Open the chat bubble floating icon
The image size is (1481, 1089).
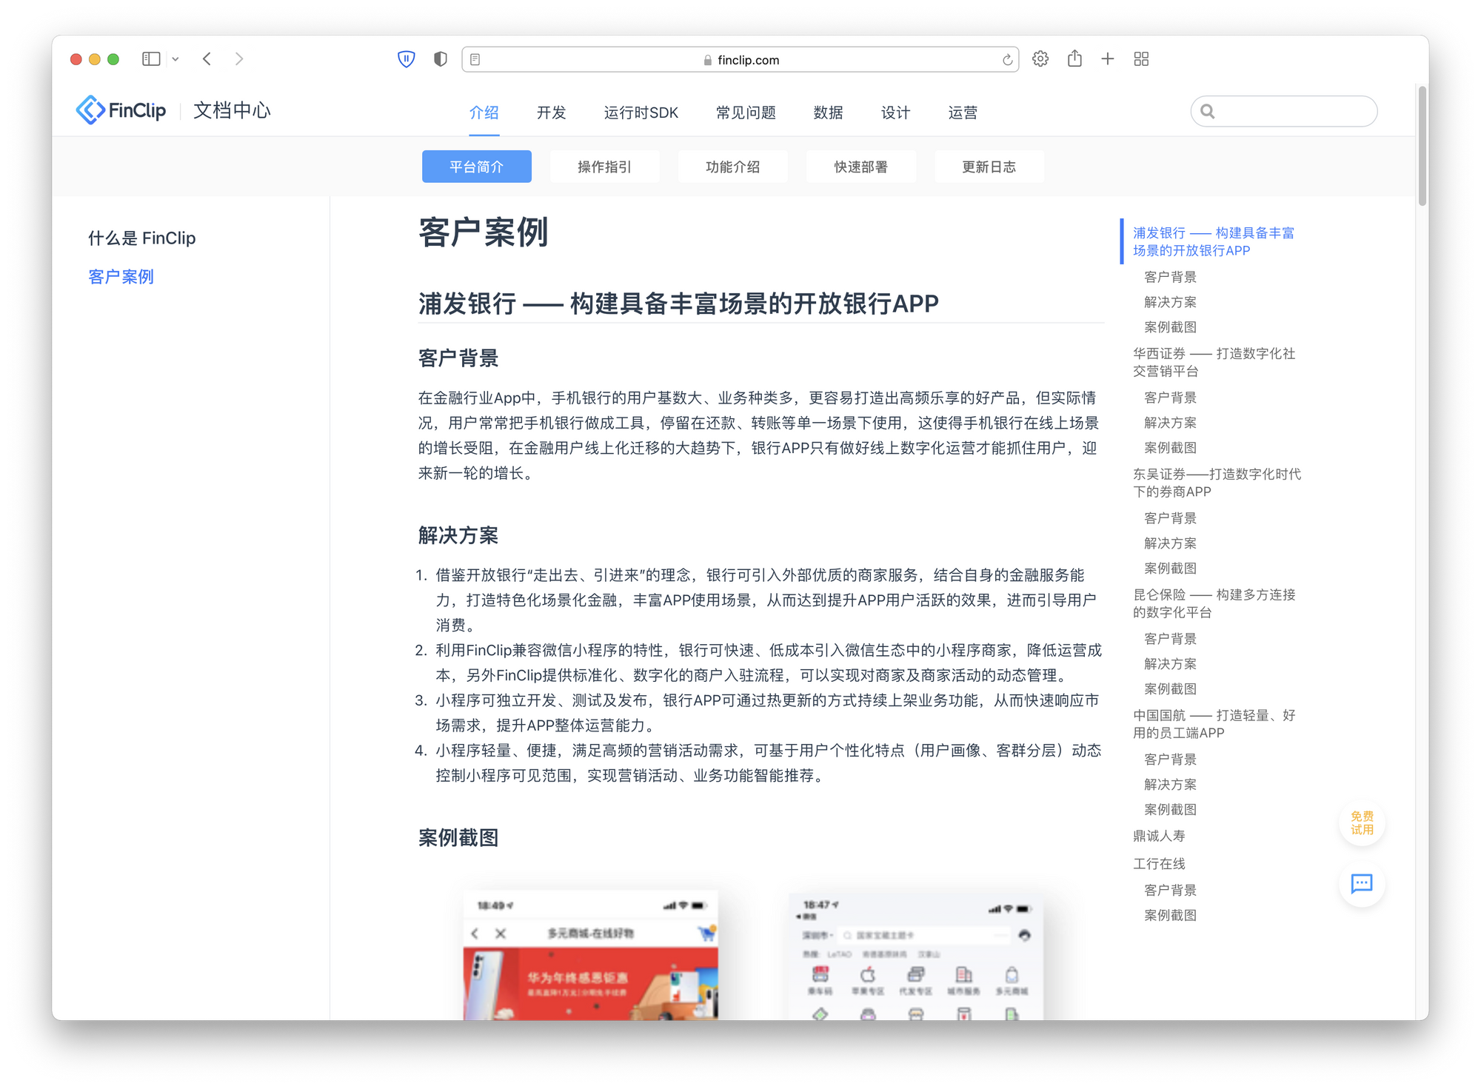point(1362,884)
